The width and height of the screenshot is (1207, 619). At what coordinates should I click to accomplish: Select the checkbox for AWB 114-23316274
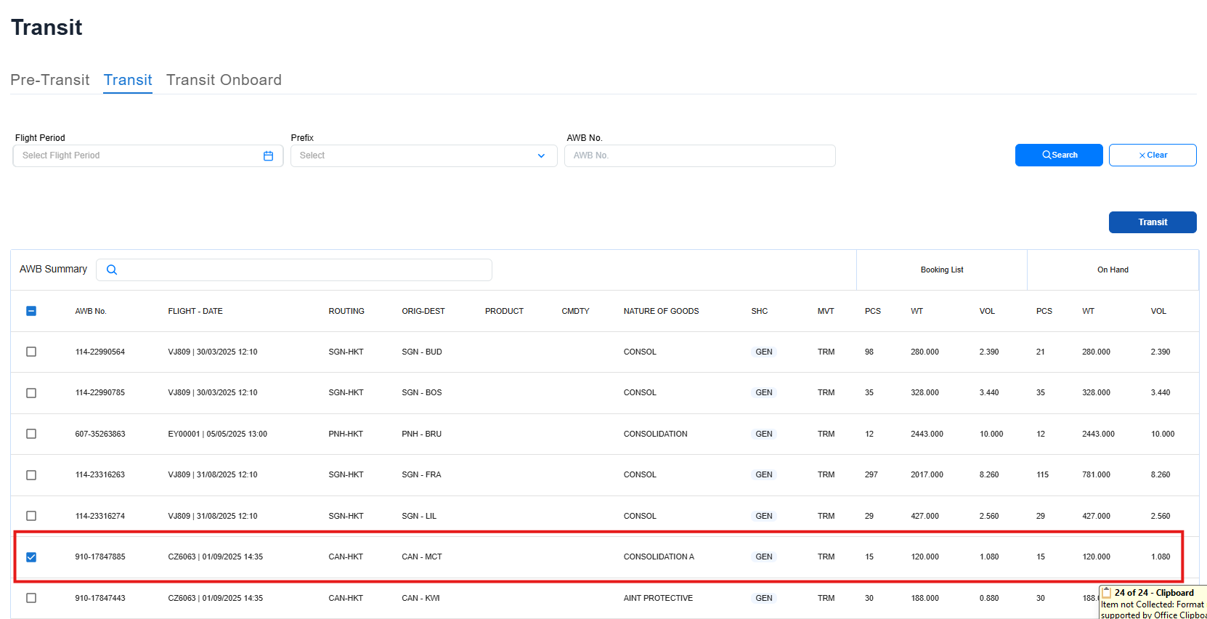tap(31, 516)
